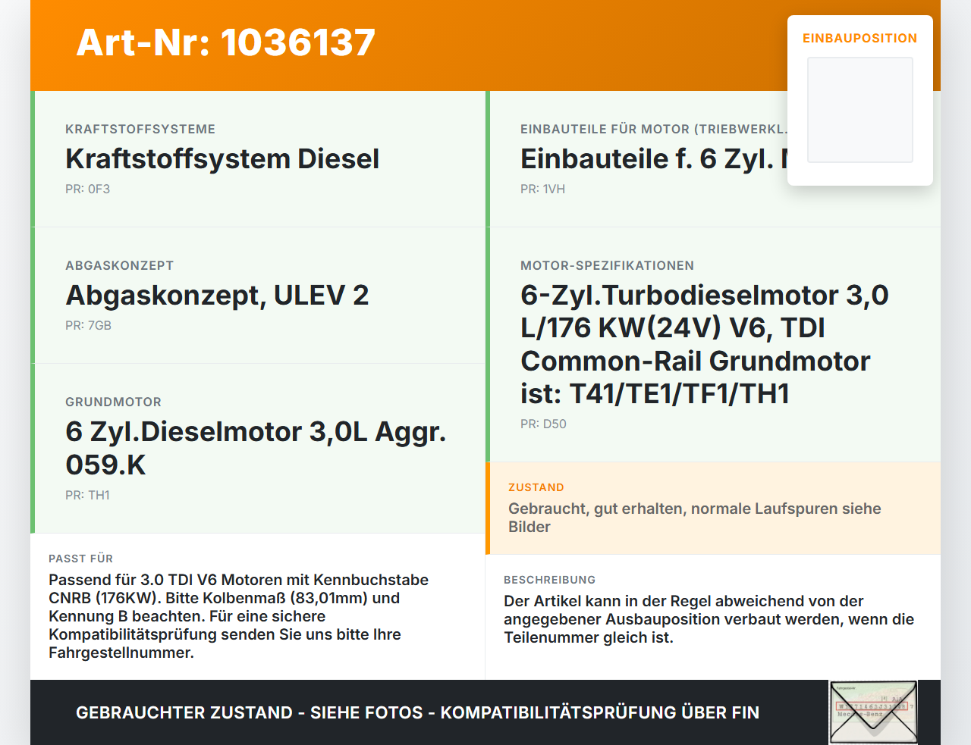Screen dimensions: 971x745
Task: Click the PASST FÜR compatibility paragraph
Action: coord(238,616)
